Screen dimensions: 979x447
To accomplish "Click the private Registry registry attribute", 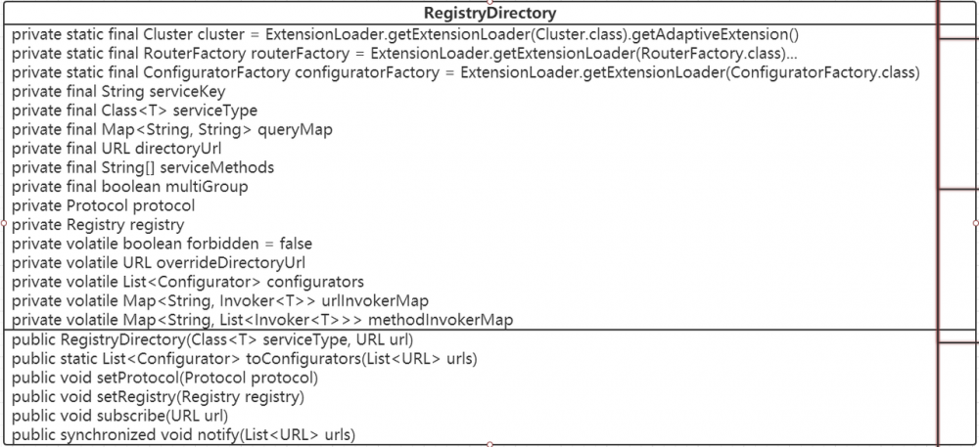I will (x=98, y=224).
